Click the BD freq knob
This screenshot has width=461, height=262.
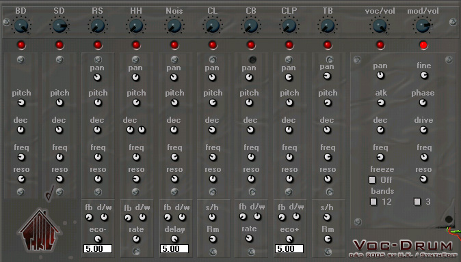click(x=21, y=157)
